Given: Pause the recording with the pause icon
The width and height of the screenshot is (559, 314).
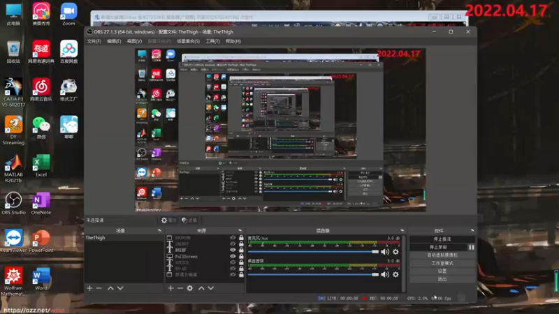Looking at the screenshot, I should coord(471,247).
